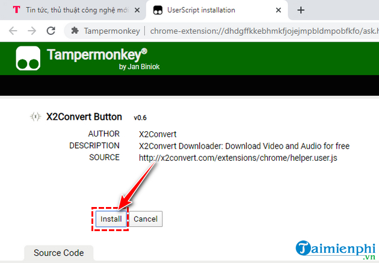Click the AUTHOR label
The width and height of the screenshot is (379, 263).
click(x=103, y=134)
